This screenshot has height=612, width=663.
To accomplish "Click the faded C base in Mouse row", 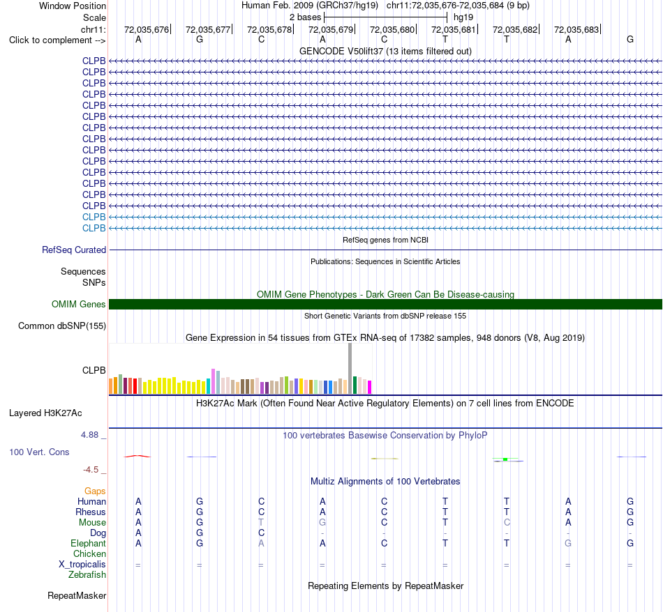I will tap(507, 523).
